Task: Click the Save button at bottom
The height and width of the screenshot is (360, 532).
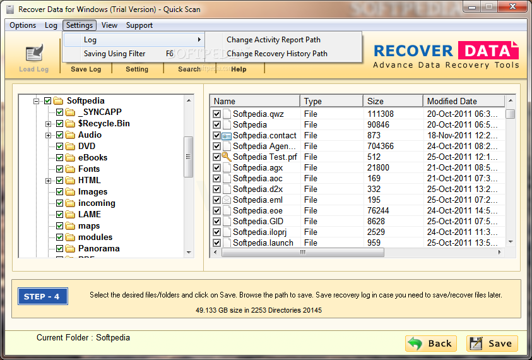Action: 492,344
